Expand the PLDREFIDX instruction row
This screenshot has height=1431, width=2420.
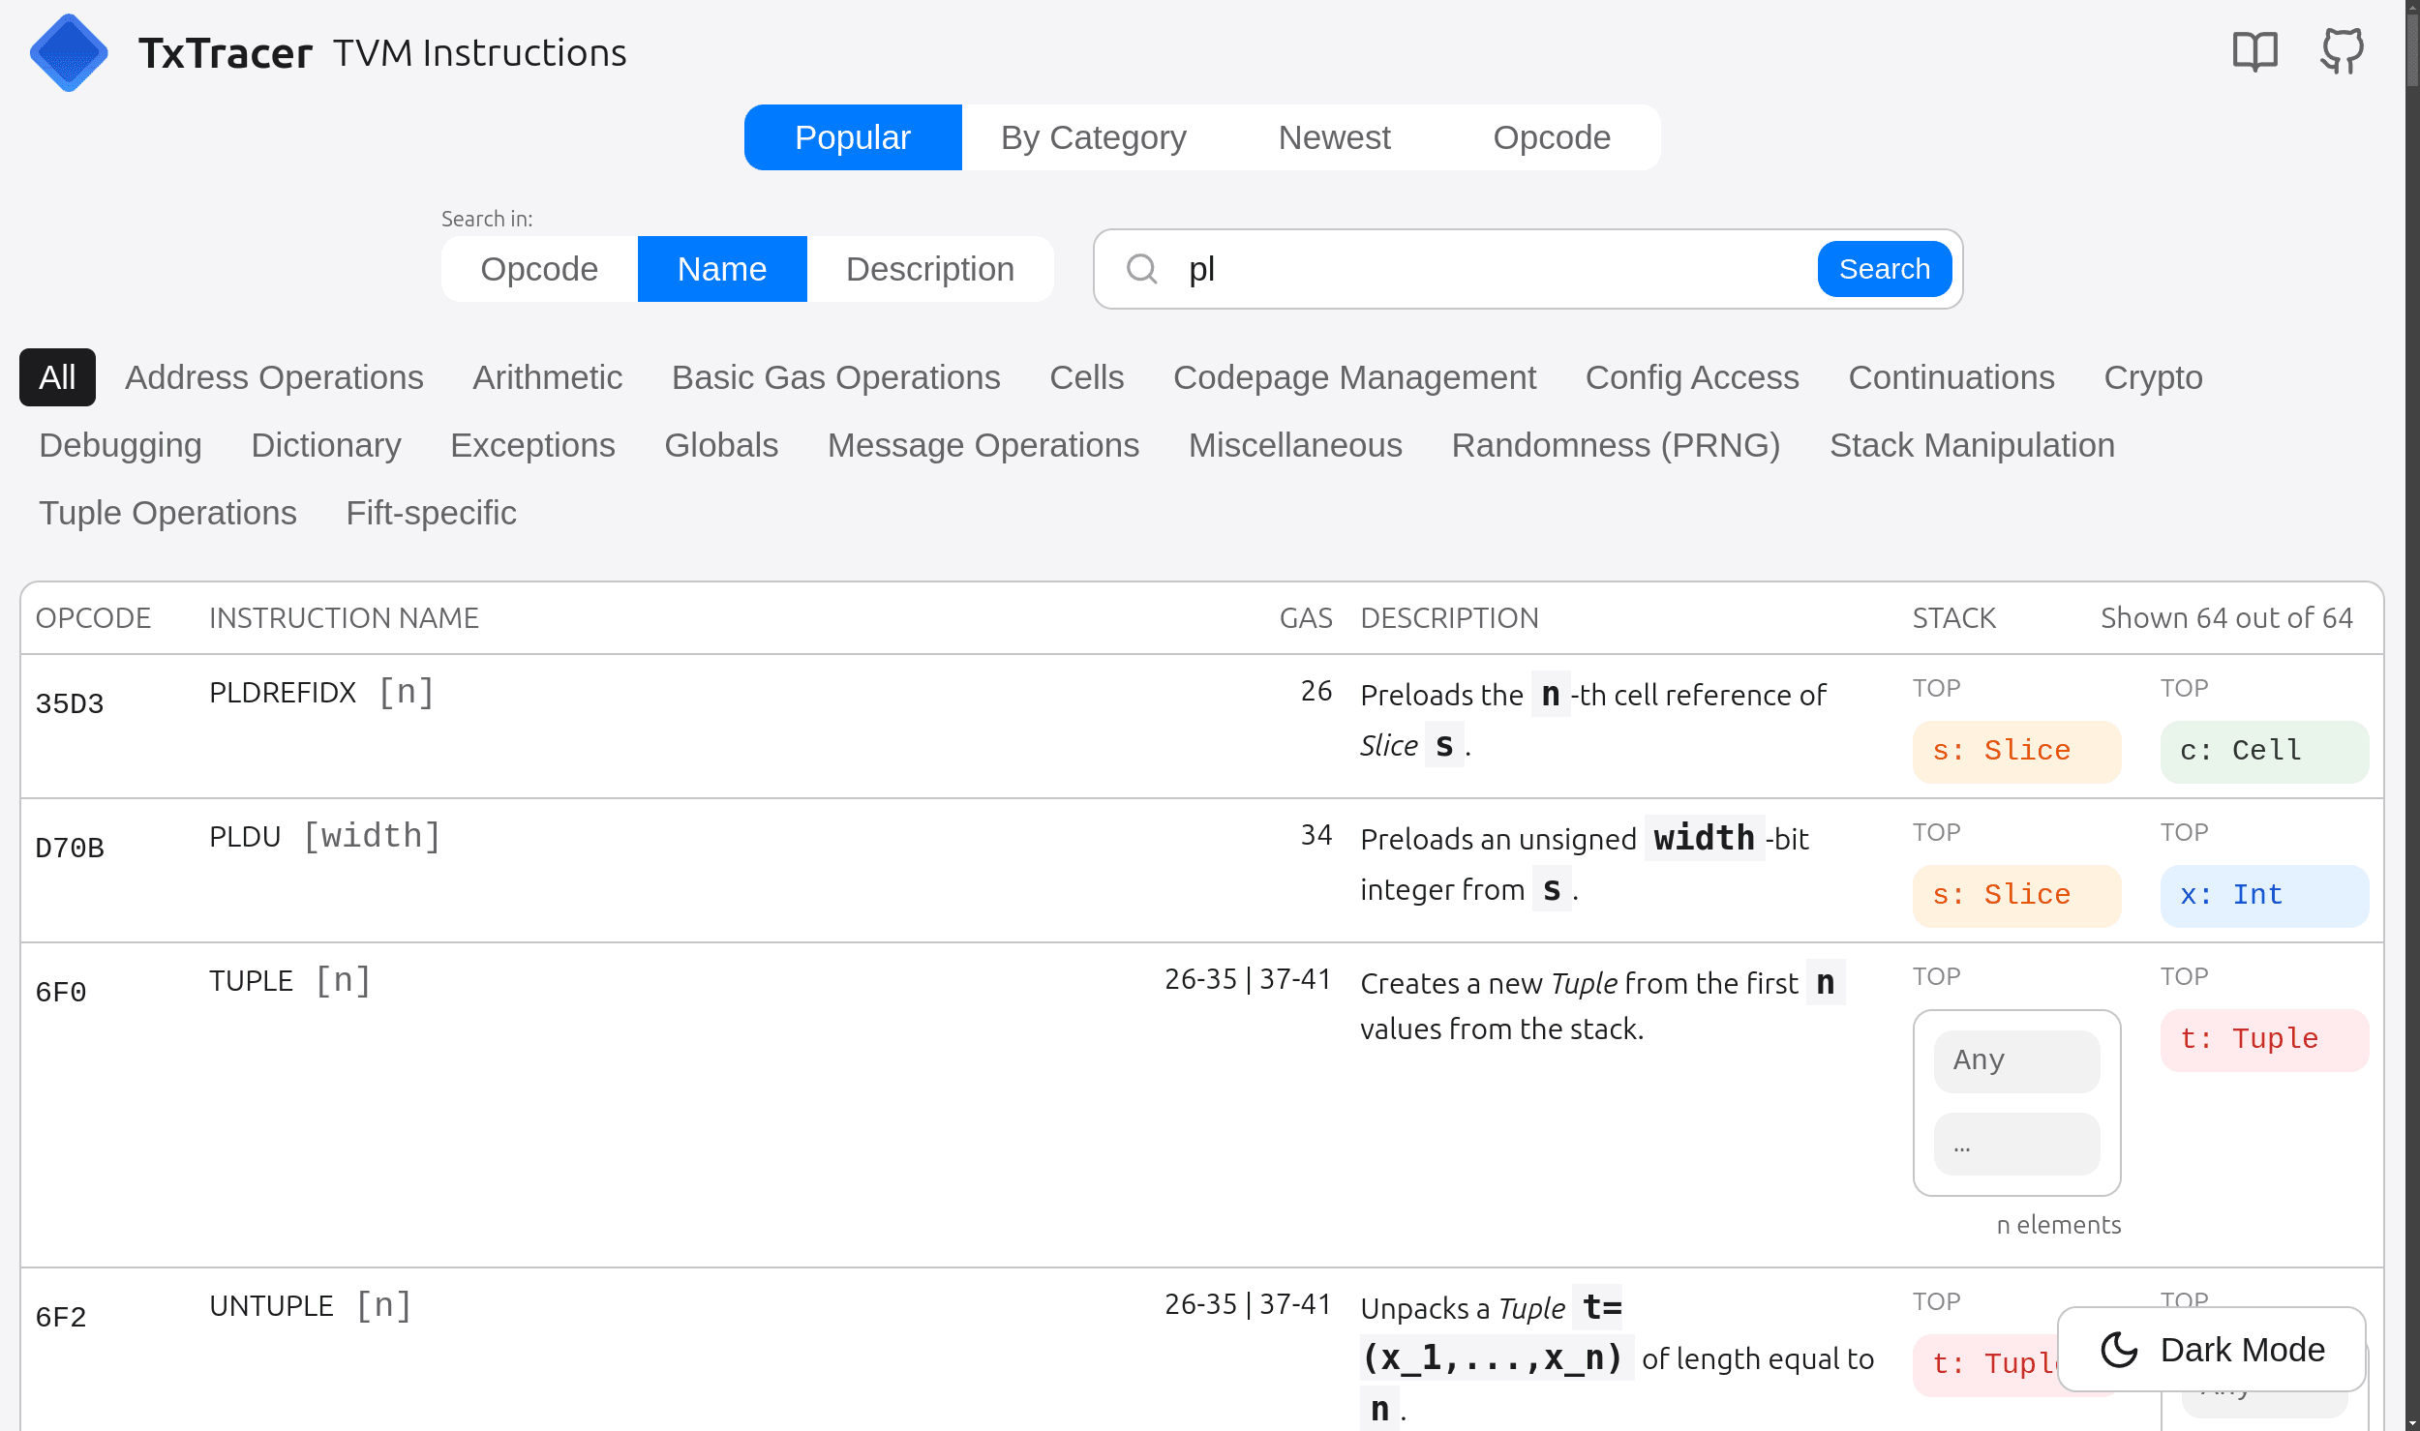click(x=1201, y=726)
